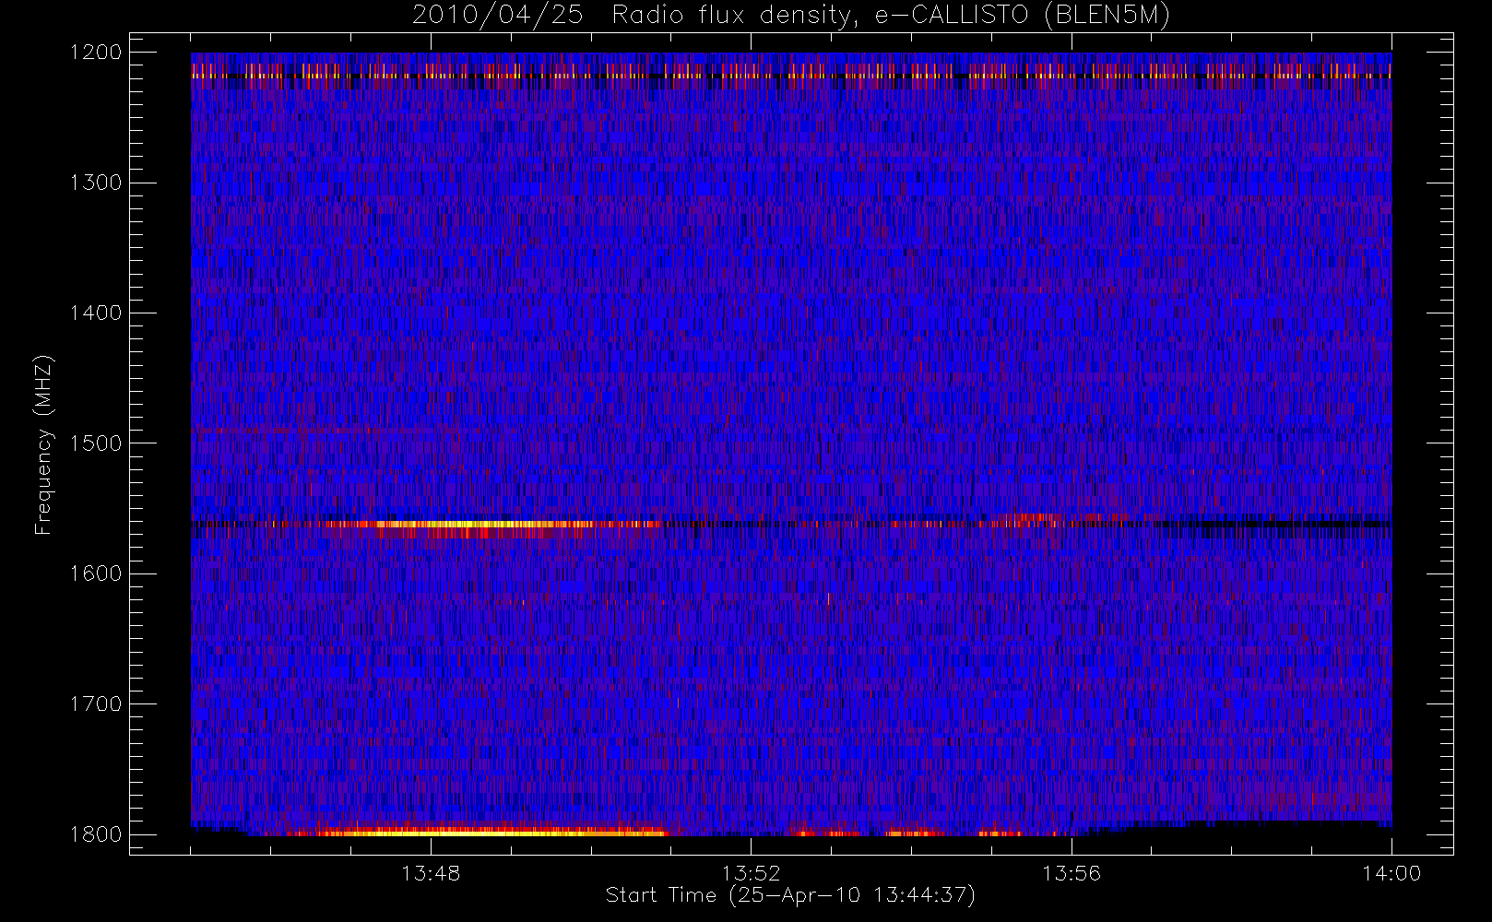Click the plot title "2010/04/25 Radio flux density, e-CALLISTO (BLEN5M)"

(791, 15)
